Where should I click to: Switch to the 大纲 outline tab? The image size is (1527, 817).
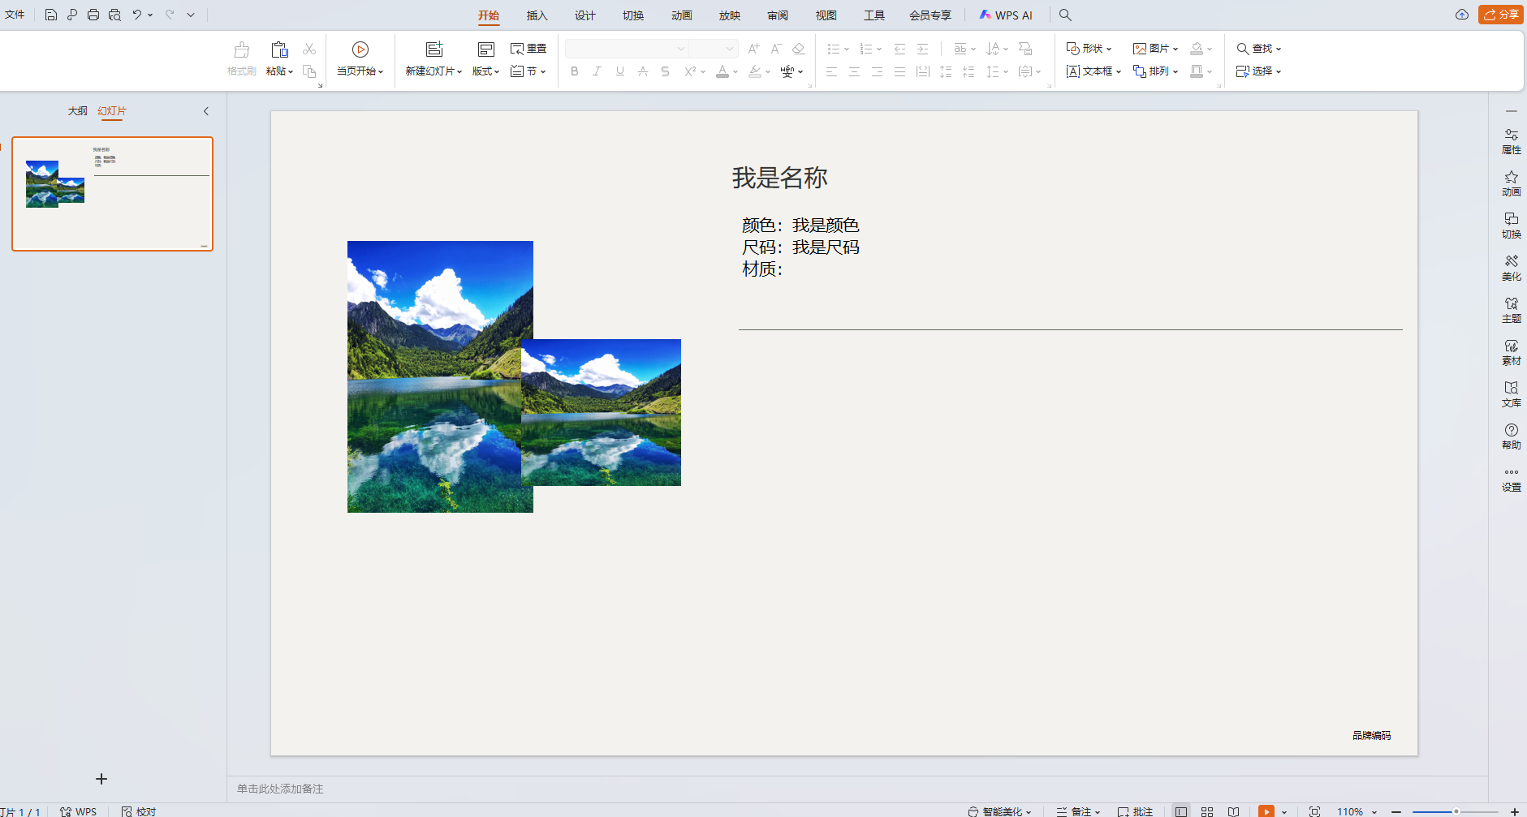point(77,110)
